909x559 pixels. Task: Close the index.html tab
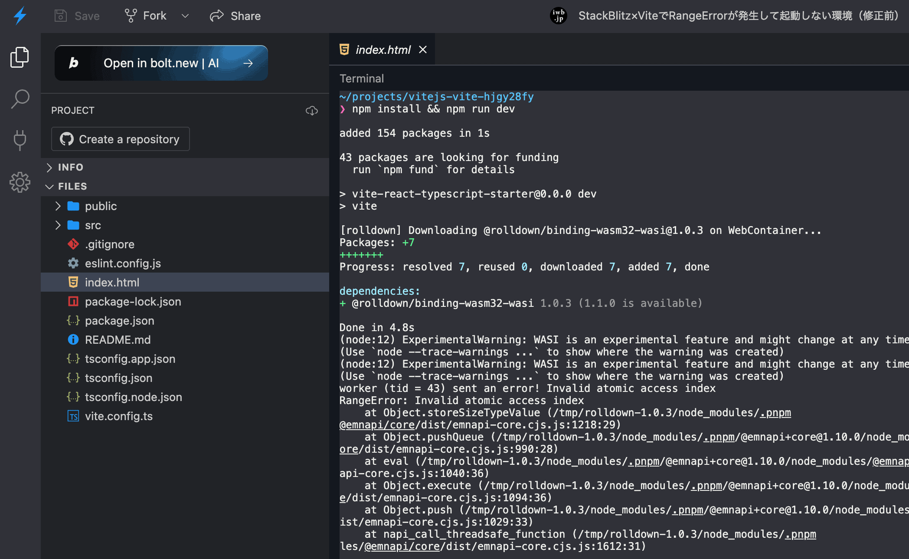(423, 50)
